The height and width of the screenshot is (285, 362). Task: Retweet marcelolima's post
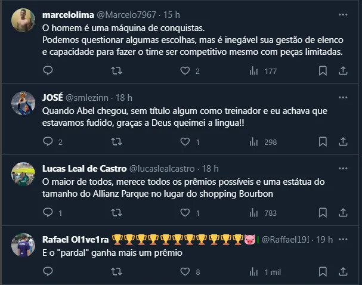[117, 71]
